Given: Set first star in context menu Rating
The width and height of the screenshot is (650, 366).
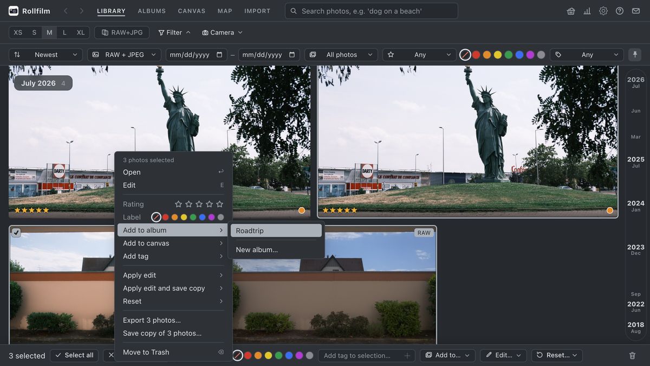Looking at the screenshot, I should pyautogui.click(x=178, y=204).
